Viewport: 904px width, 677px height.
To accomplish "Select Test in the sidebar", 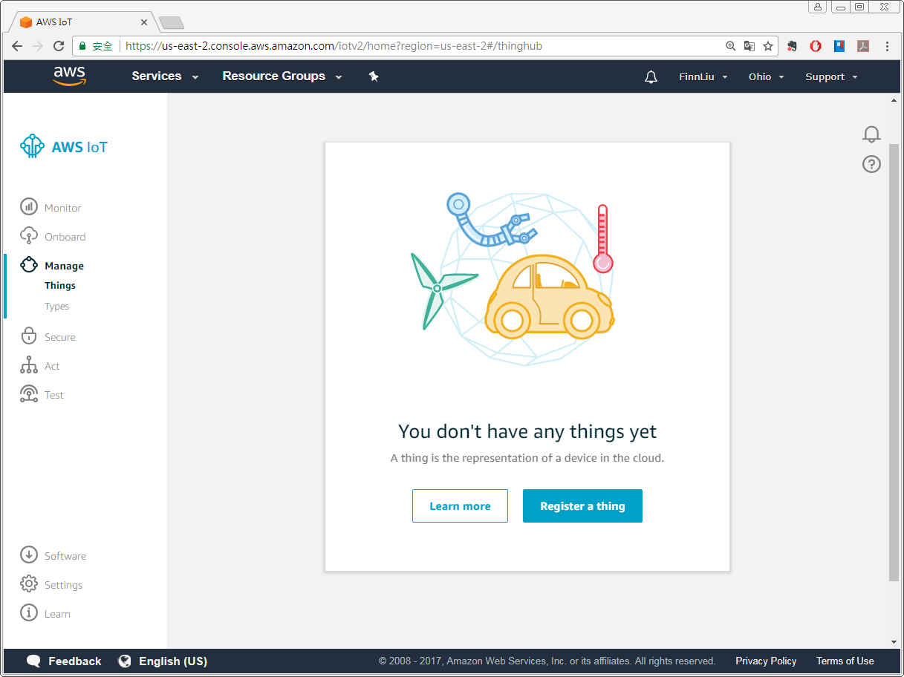I will pos(54,395).
